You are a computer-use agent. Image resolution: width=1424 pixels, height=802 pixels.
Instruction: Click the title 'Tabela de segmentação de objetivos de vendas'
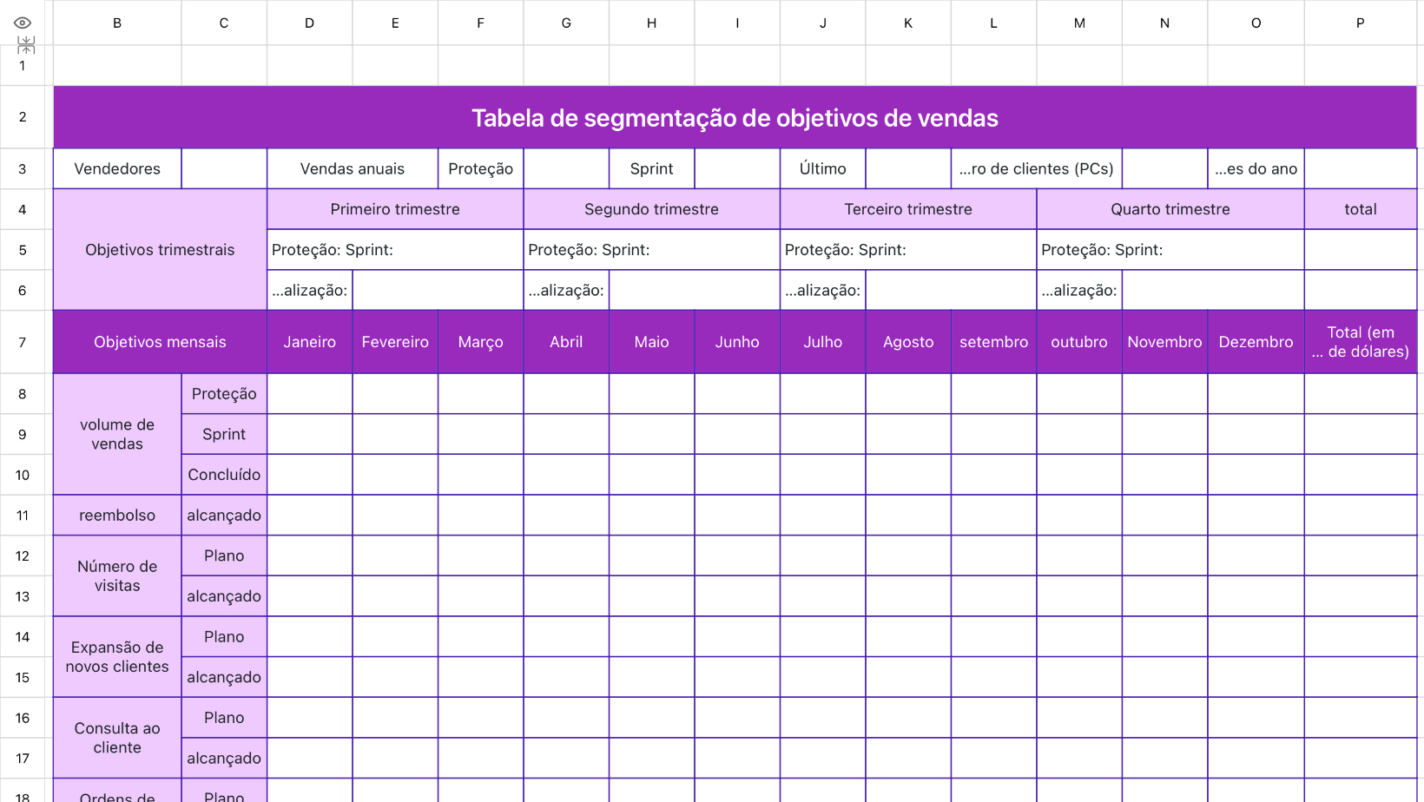(x=735, y=117)
